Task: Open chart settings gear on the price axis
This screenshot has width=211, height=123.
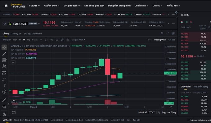Action: click(171, 107)
